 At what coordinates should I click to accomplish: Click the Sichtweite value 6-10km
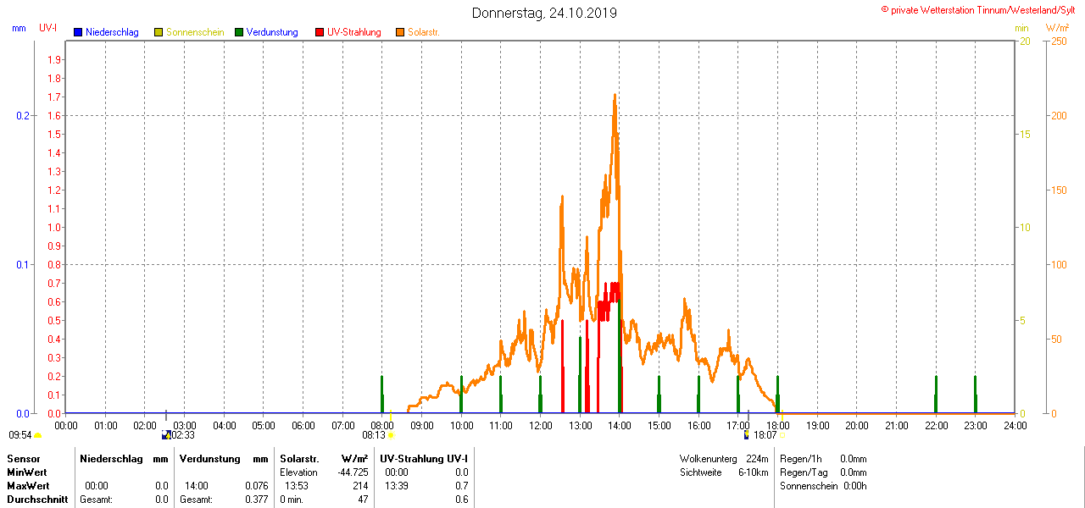tap(753, 472)
